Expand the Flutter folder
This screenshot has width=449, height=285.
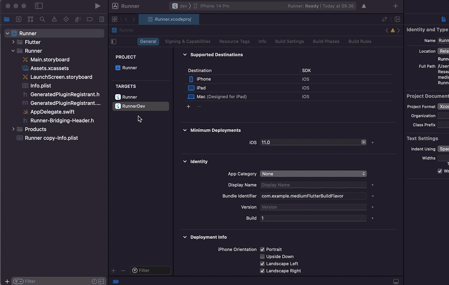(x=13, y=42)
